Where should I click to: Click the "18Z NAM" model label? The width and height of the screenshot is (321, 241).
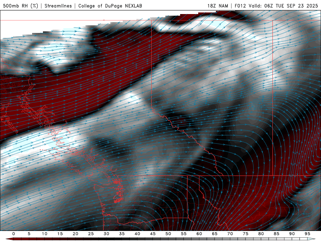point(217,6)
